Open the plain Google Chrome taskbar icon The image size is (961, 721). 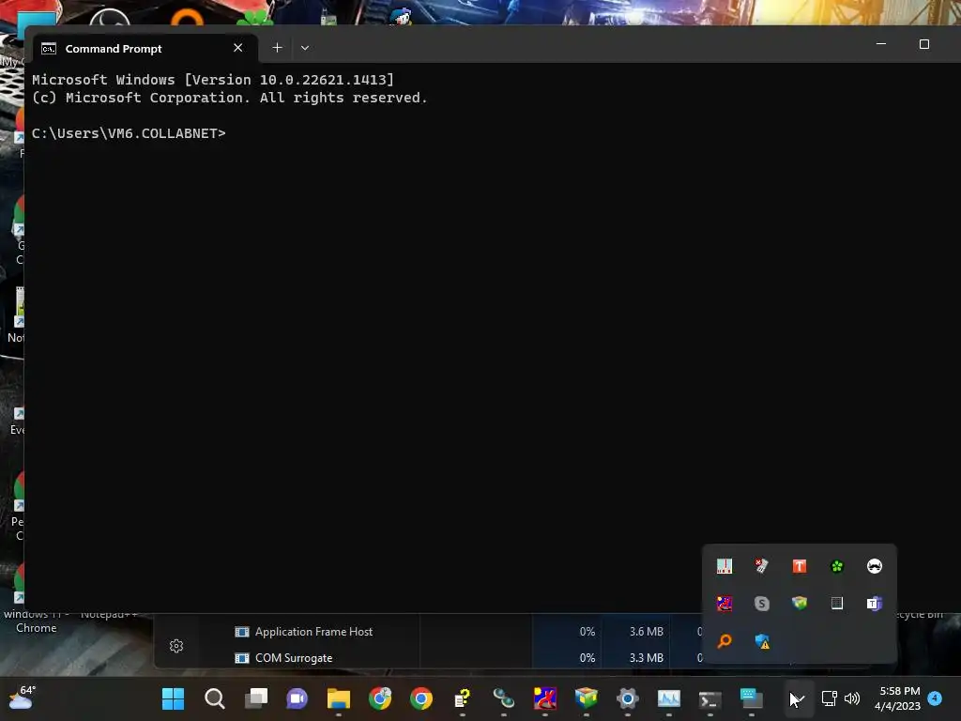(421, 698)
